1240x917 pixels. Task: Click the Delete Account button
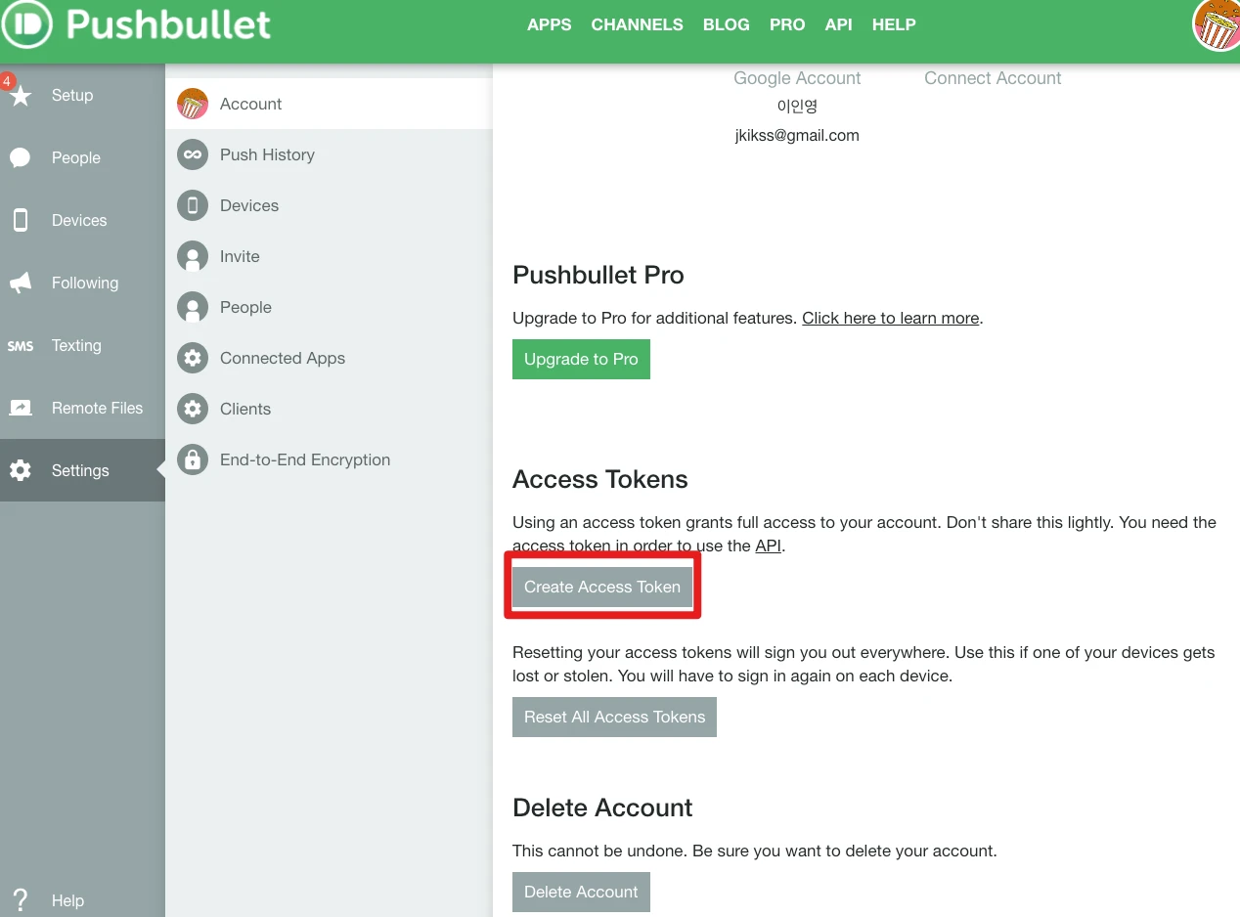point(581,892)
